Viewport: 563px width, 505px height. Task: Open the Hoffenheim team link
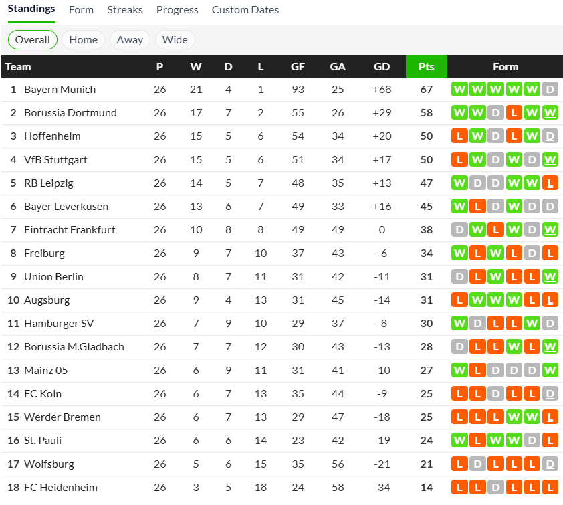52,136
